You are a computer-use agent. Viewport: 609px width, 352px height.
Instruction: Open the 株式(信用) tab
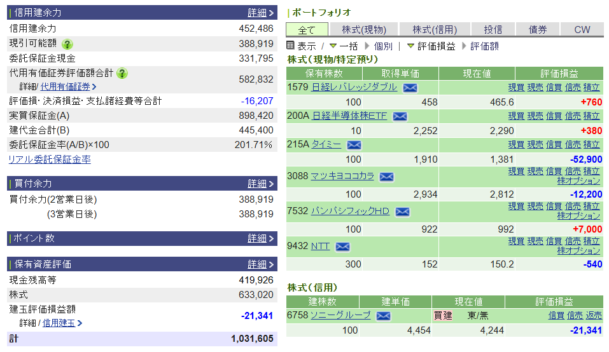[x=435, y=29]
